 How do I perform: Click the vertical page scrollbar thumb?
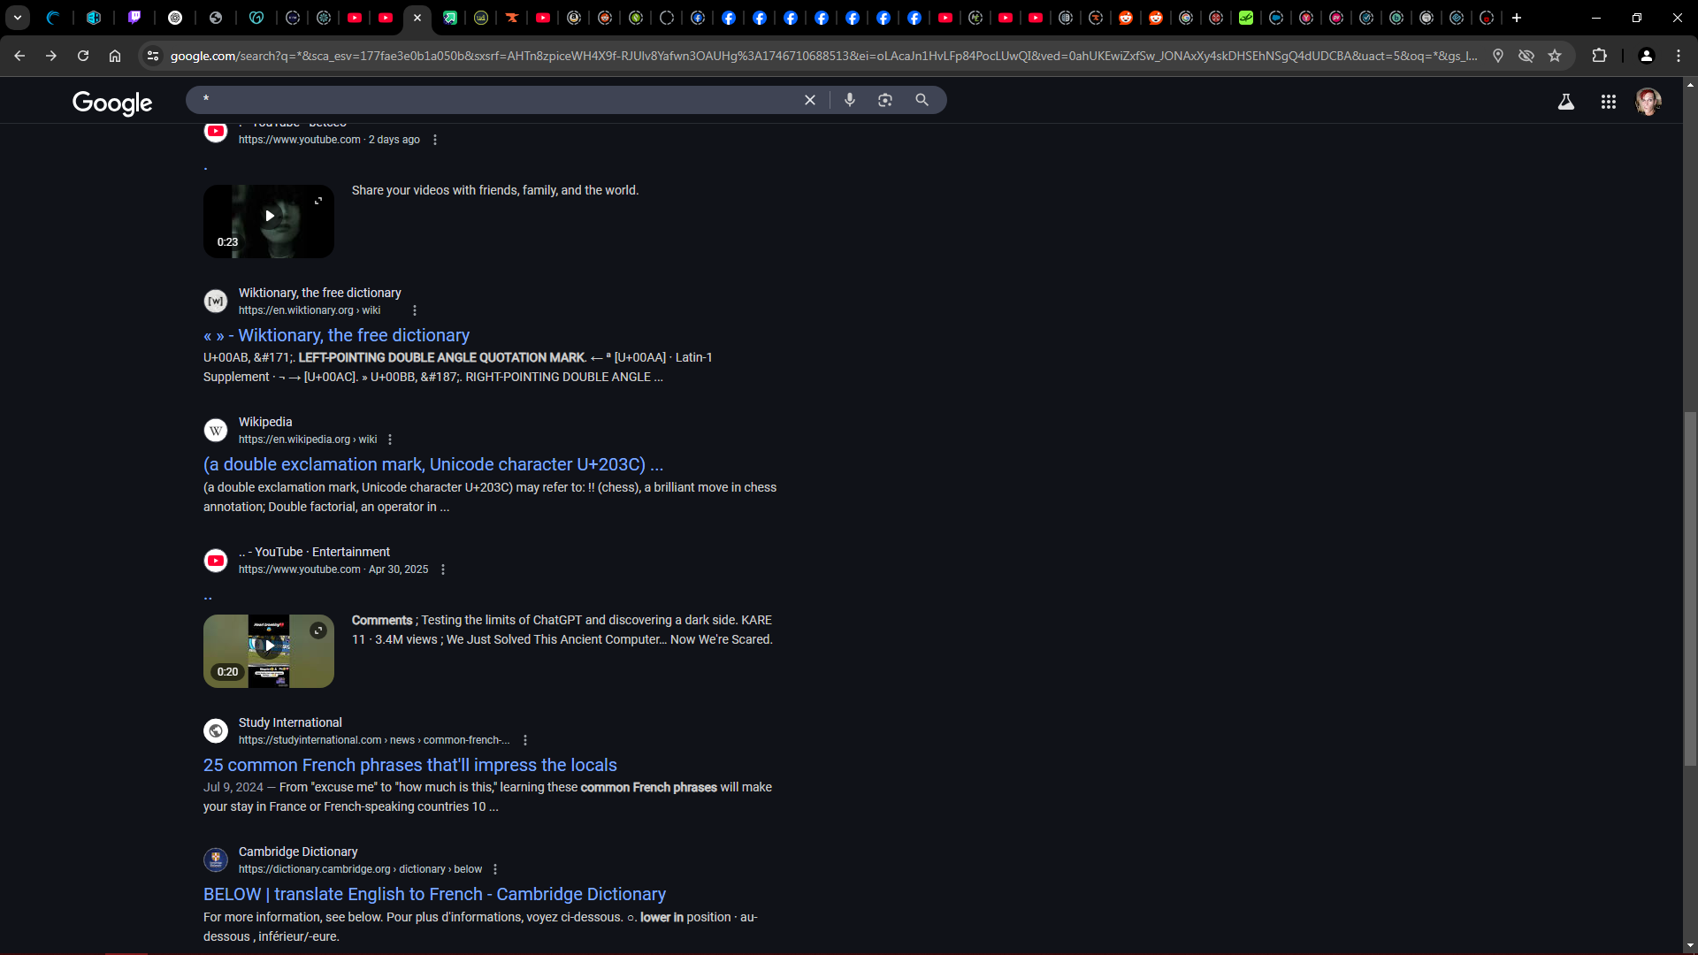[1690, 588]
